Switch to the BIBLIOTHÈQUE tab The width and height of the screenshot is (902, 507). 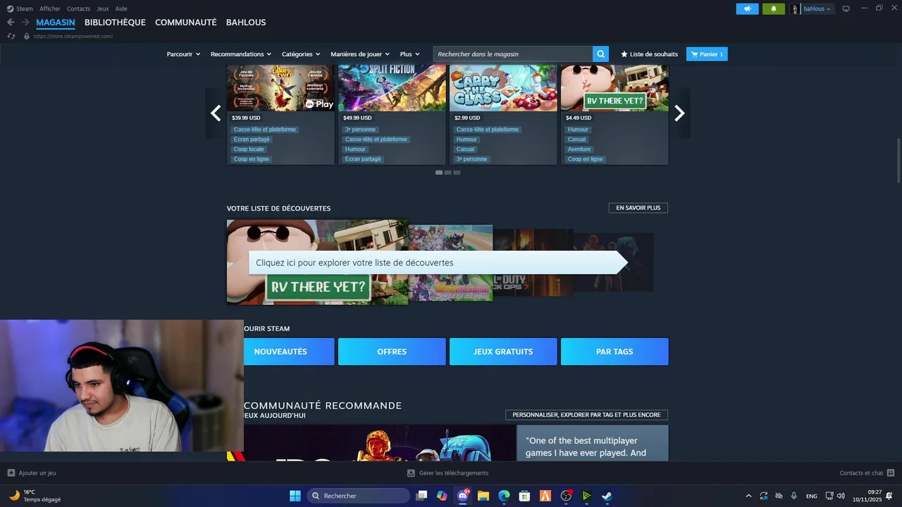pyautogui.click(x=115, y=23)
